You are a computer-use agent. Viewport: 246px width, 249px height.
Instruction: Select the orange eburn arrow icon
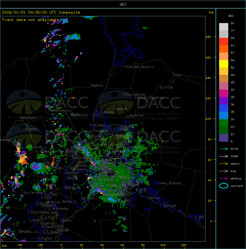pos(224,164)
